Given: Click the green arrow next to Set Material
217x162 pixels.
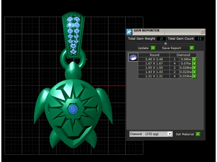Looking at the screenshot, I should pyautogui.click(x=198, y=134).
